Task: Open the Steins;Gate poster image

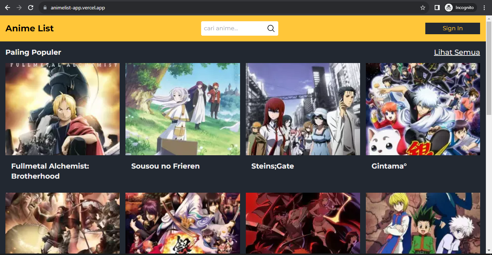Action: click(x=303, y=109)
